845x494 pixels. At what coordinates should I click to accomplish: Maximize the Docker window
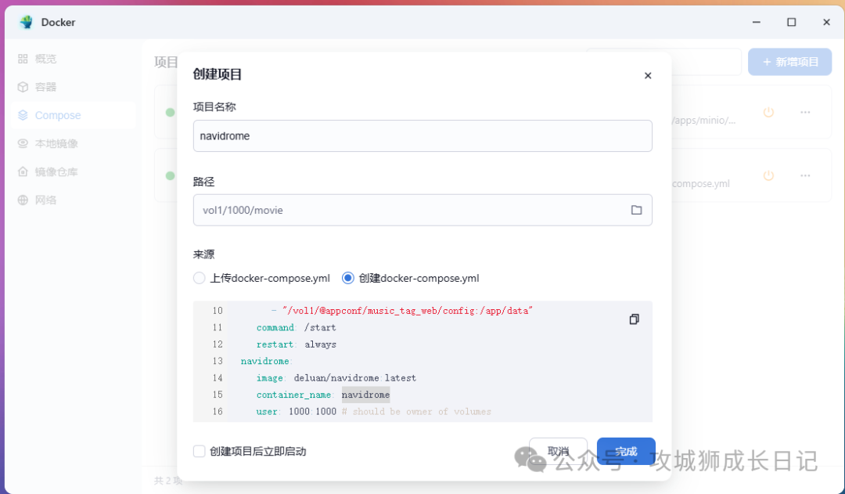(791, 22)
